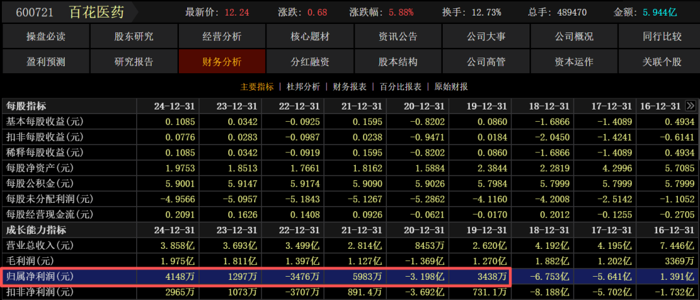Image resolution: width=700 pixels, height=300 pixels.
Task: Click the 杜邦分析 sub-link
Action: tap(303, 87)
